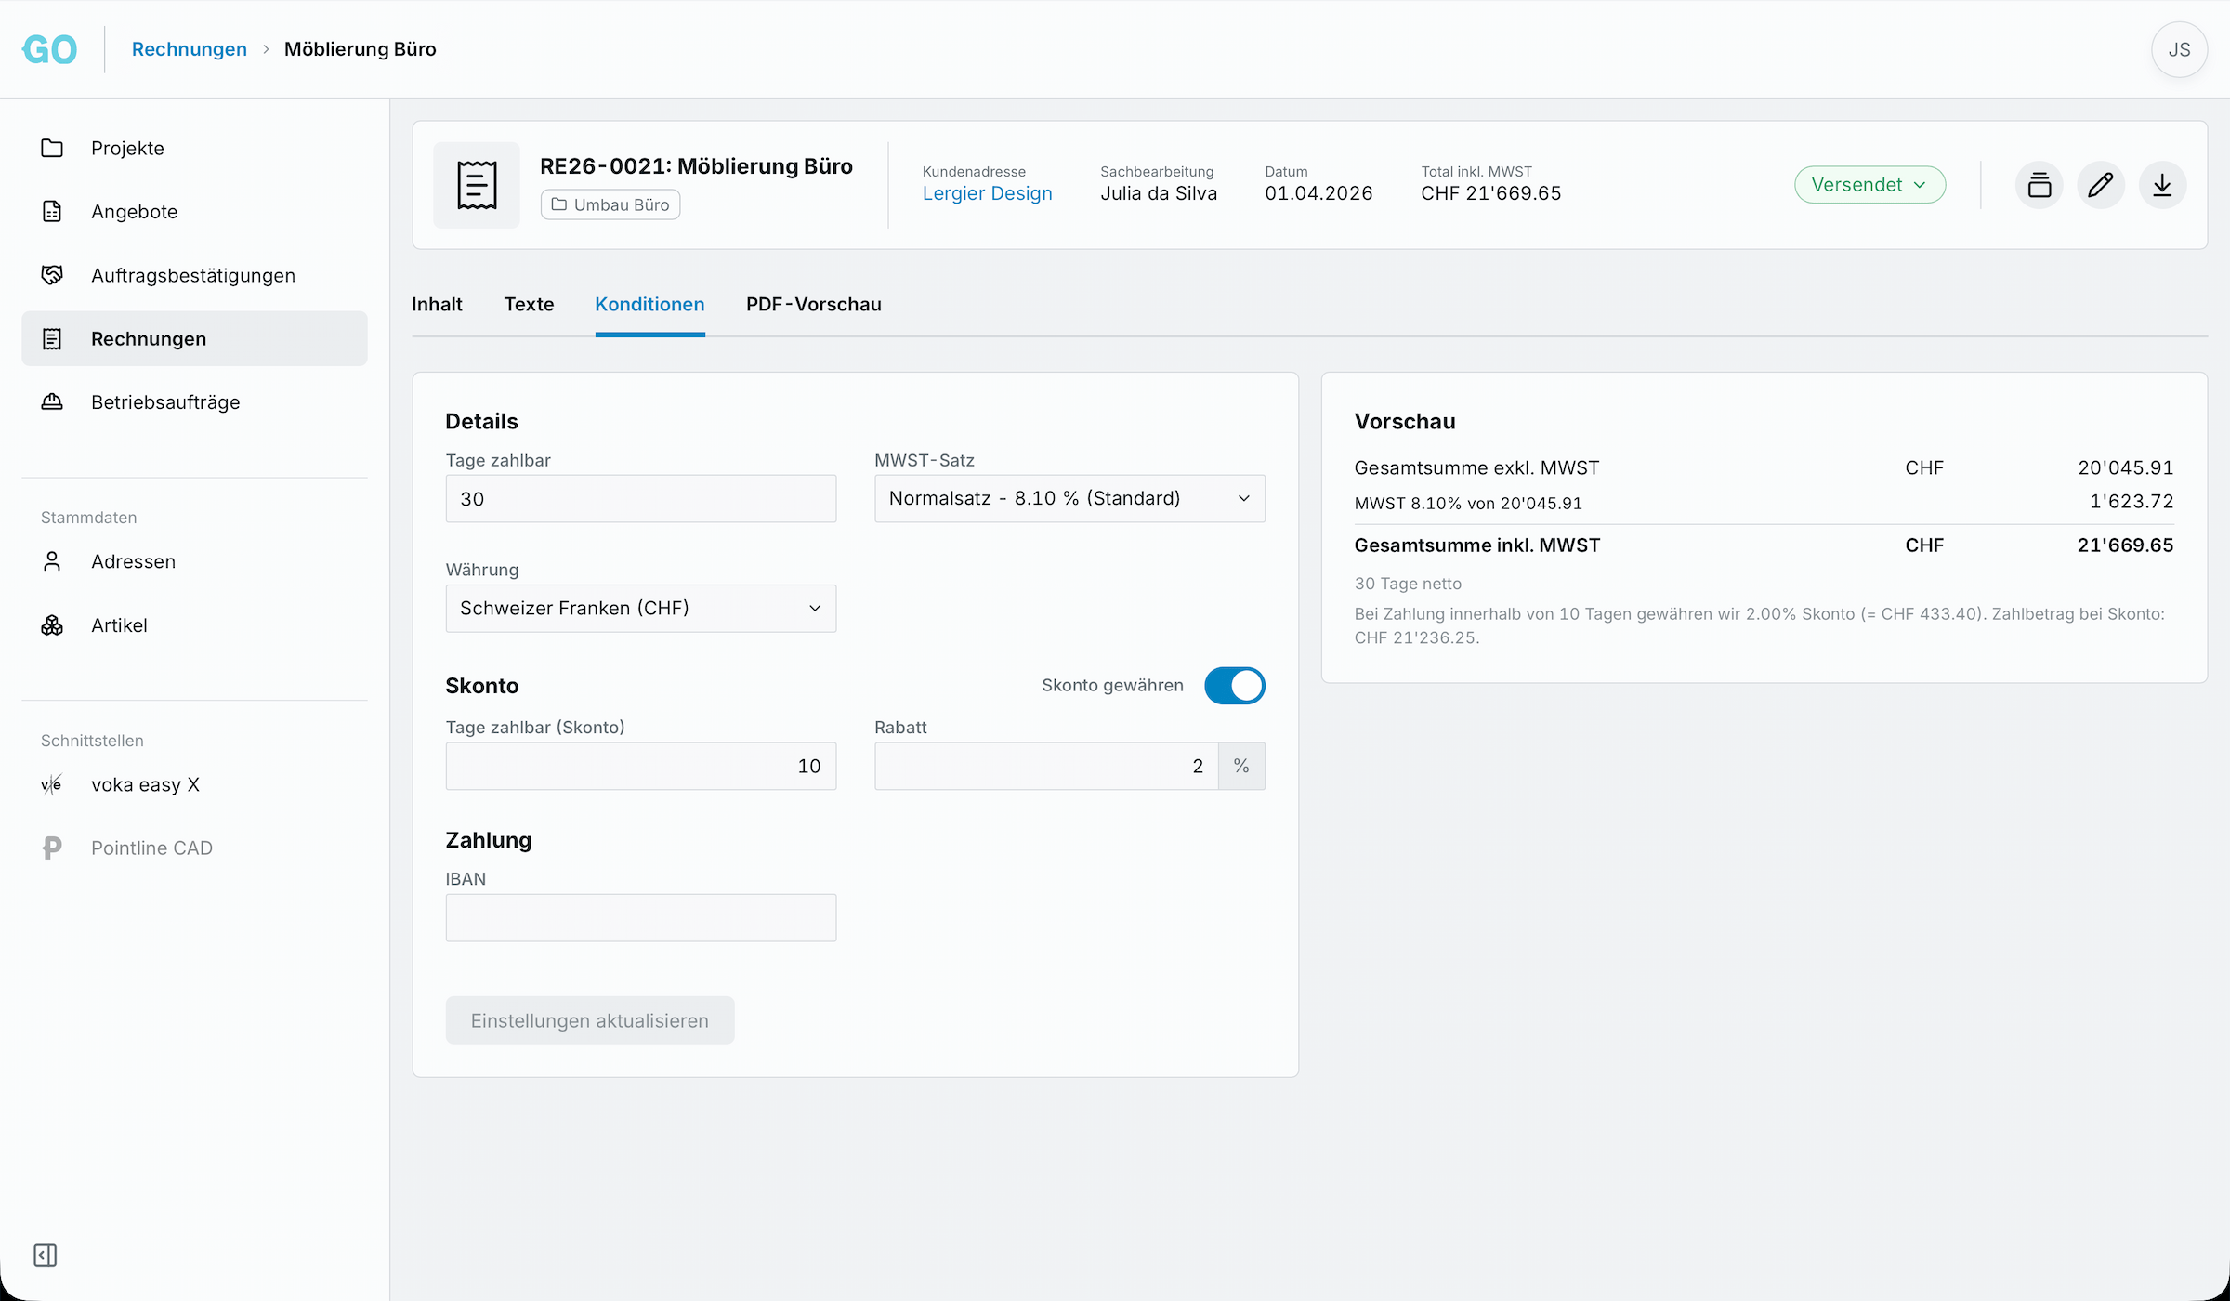Screen dimensions: 2230x1301
Task: Click the Tage zahlbar field with 30
Action: click(641, 499)
